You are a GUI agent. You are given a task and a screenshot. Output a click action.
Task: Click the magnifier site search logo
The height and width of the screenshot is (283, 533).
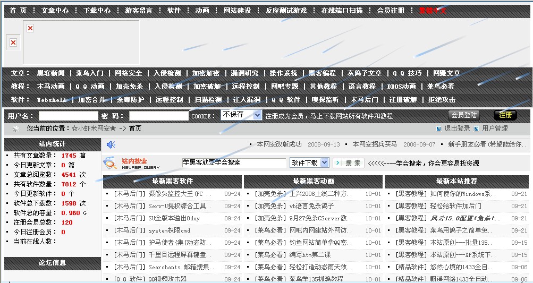tap(110, 163)
